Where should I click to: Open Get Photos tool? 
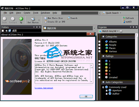click(33, 20)
